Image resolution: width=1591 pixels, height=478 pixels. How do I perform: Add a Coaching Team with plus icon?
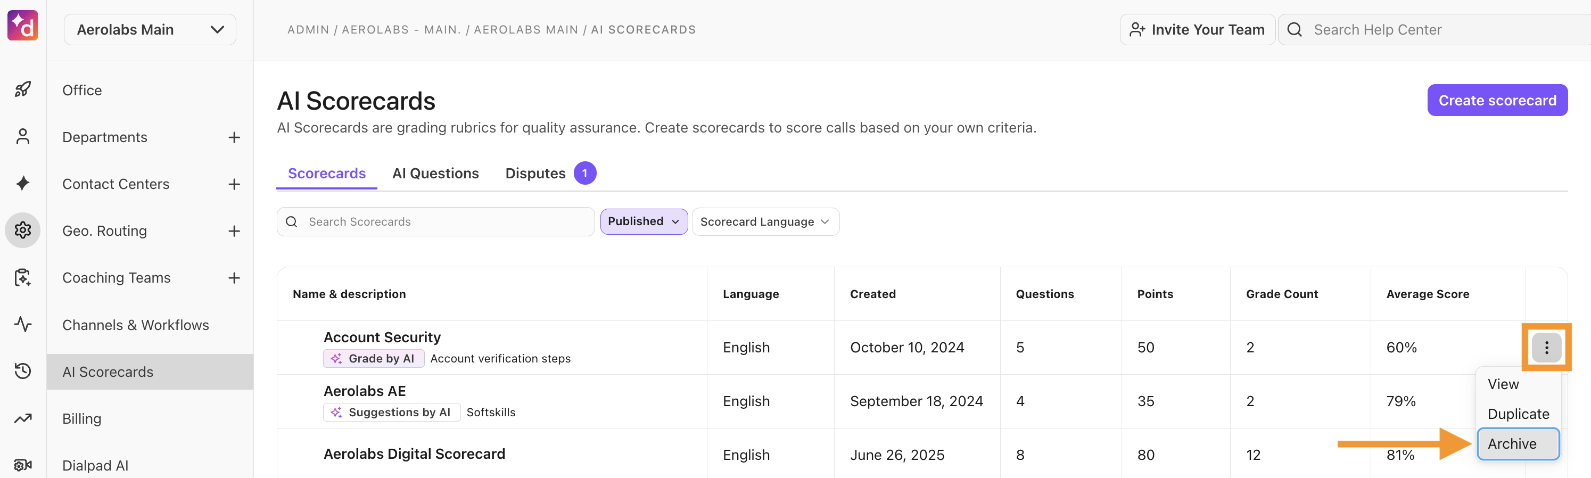point(234,278)
